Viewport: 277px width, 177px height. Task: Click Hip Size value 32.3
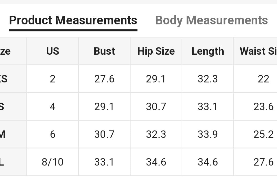click(x=156, y=134)
